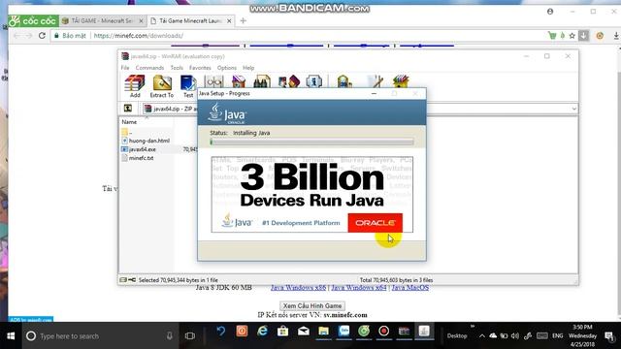Image resolution: width=621 pixels, height=349 pixels.
Task: Go back in the browser
Action: (x=16, y=35)
